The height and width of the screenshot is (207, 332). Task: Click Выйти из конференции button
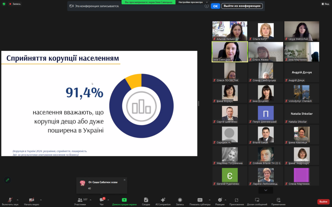point(242,6)
